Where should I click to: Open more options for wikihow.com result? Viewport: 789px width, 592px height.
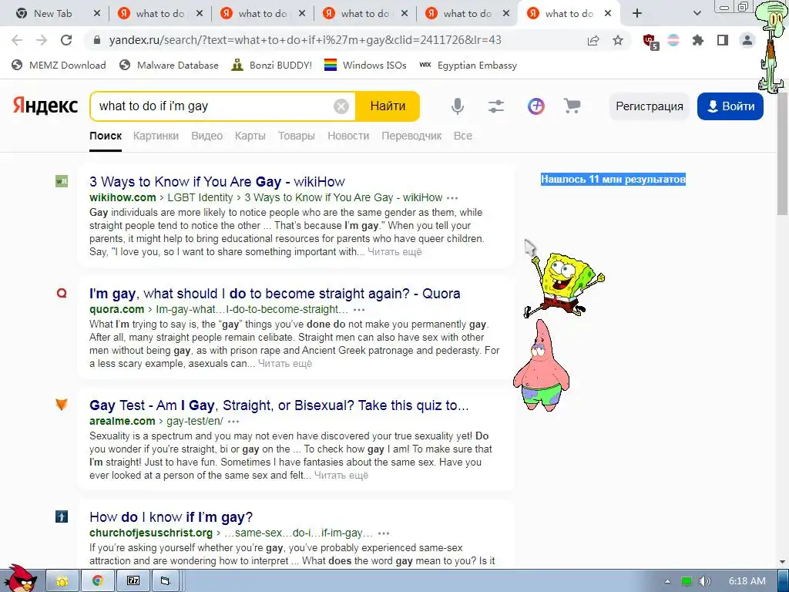[452, 198]
